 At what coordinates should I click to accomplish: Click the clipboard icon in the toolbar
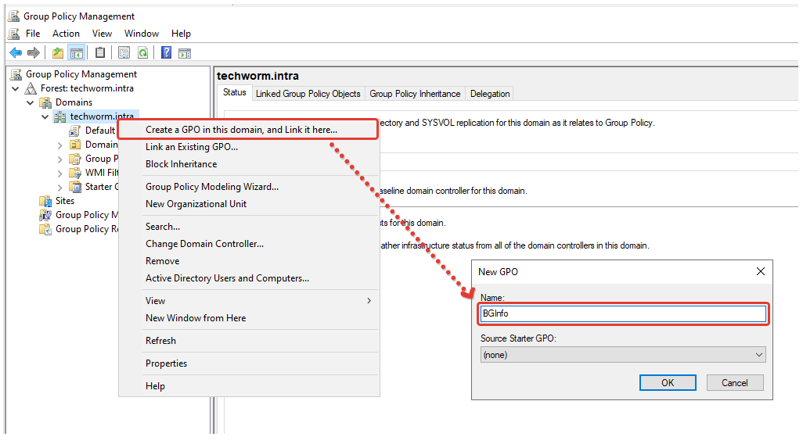[100, 52]
